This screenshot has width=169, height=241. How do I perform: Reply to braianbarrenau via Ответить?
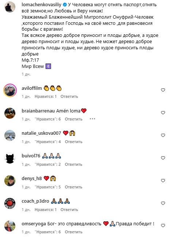(73, 119)
